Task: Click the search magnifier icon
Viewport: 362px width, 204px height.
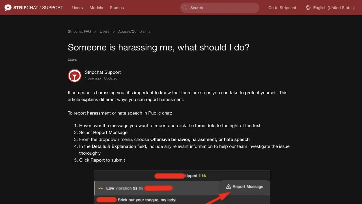Action: 185,8
